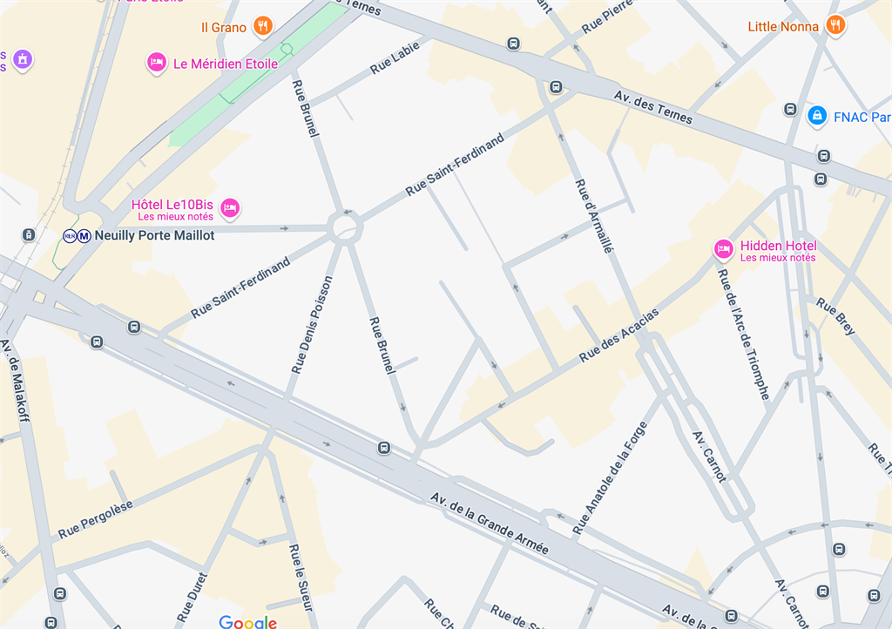Click the FNAC shopping bag marker
Image resolution: width=892 pixels, height=629 pixels.
click(x=817, y=116)
